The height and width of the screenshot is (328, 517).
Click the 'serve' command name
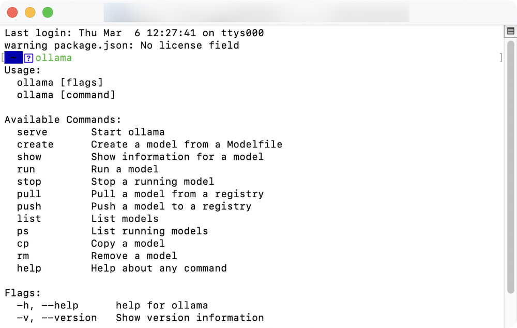(32, 132)
